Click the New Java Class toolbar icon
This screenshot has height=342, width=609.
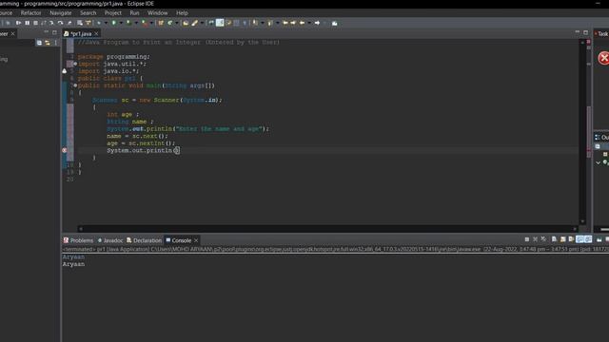169,23
